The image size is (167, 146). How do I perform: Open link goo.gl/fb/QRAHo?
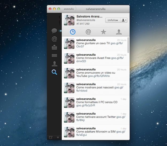tap(99, 76)
